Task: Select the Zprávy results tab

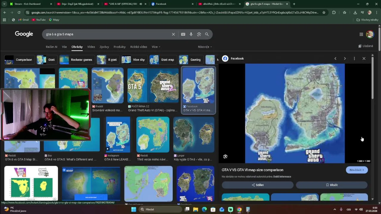Action: (x=104, y=47)
